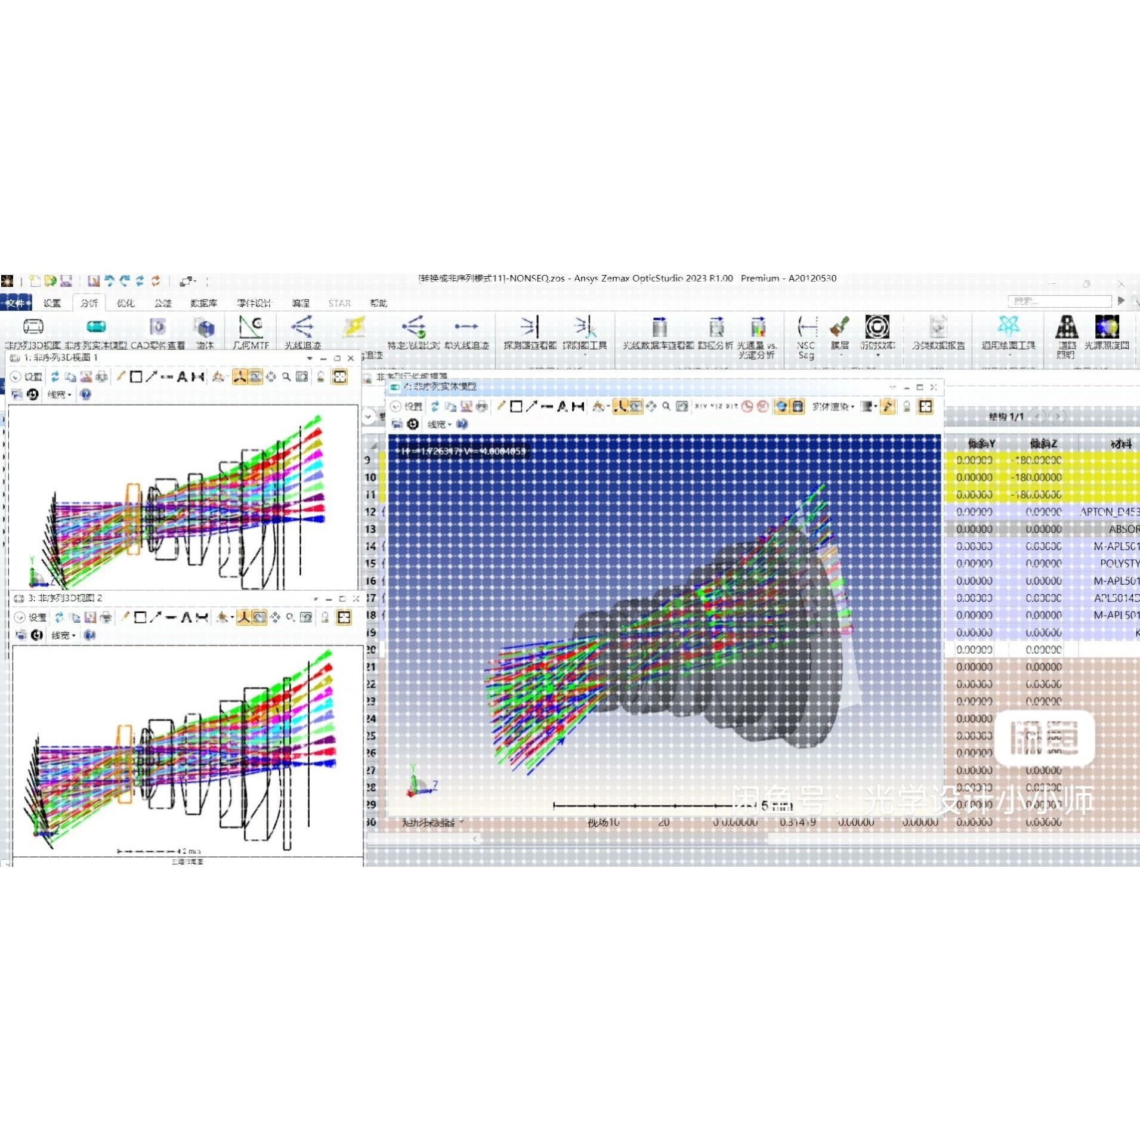Toggle the window lock in 3D Layout 2
The image size is (1140, 1140).
coord(325,617)
